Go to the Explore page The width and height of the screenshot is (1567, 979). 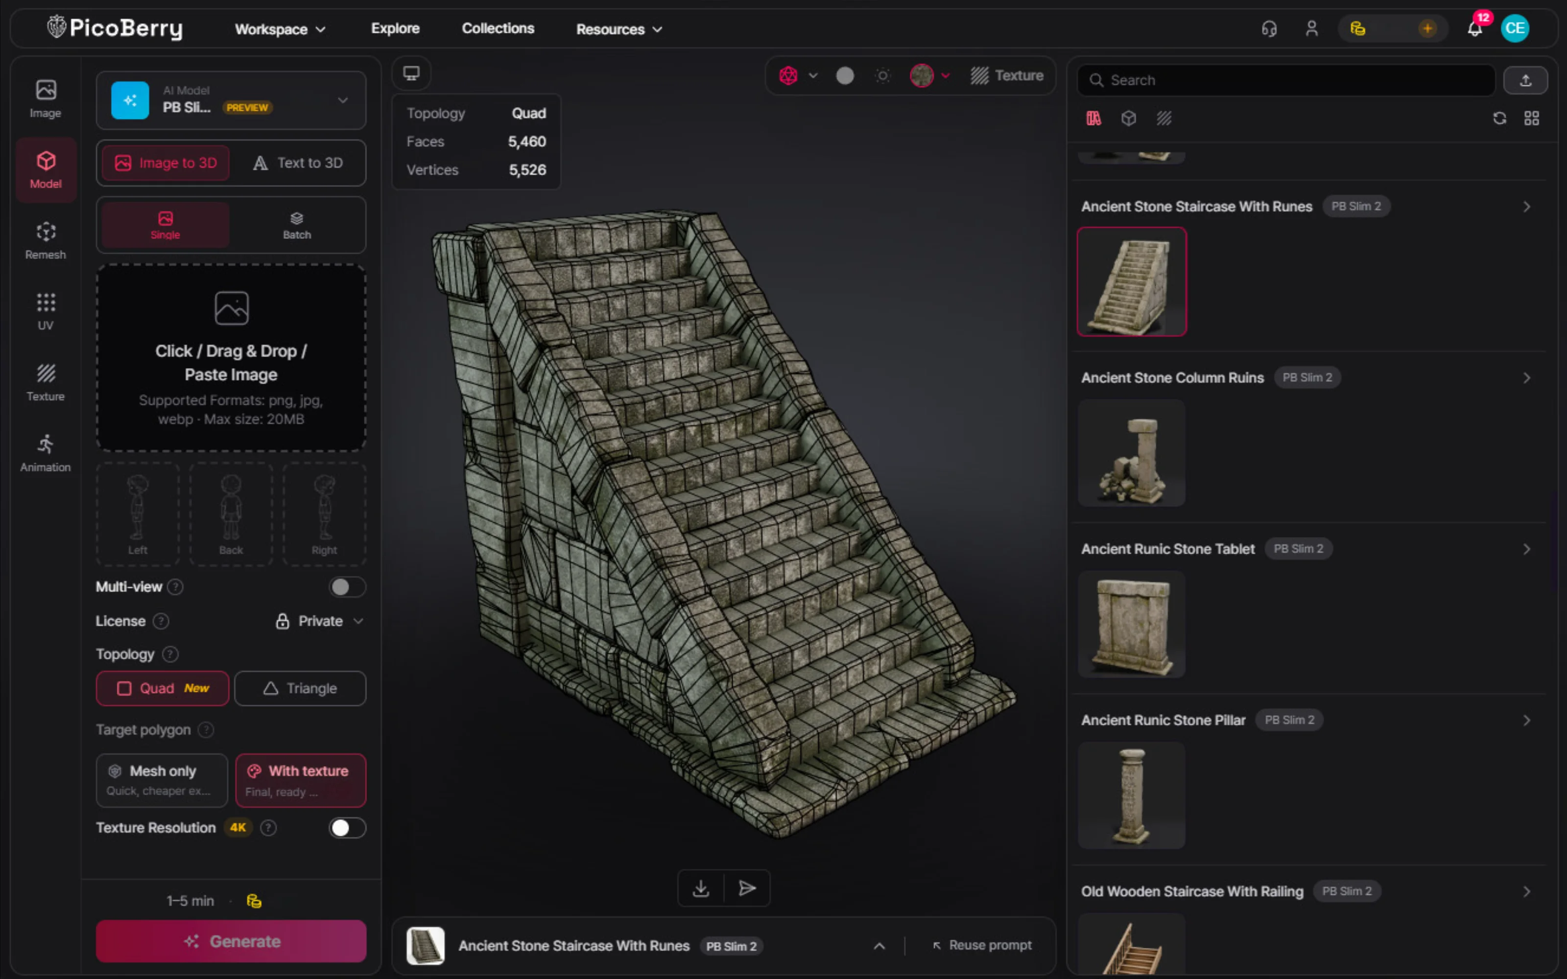(395, 28)
